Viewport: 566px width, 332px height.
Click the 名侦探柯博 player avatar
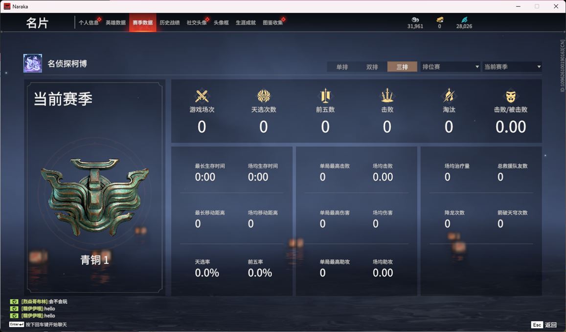pyautogui.click(x=32, y=63)
